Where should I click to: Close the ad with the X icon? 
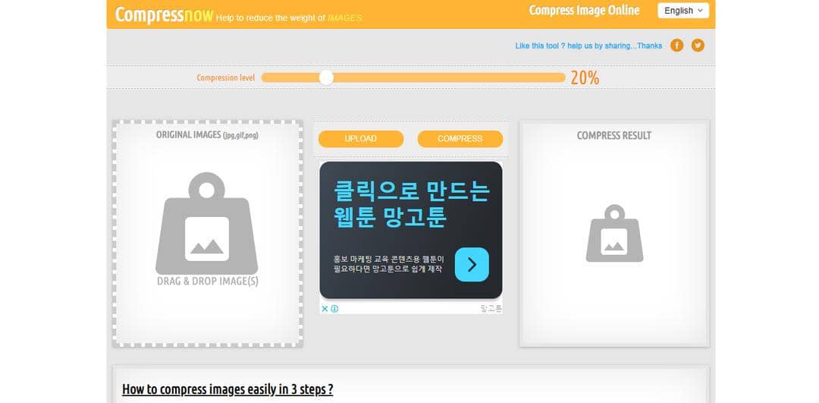(x=325, y=309)
